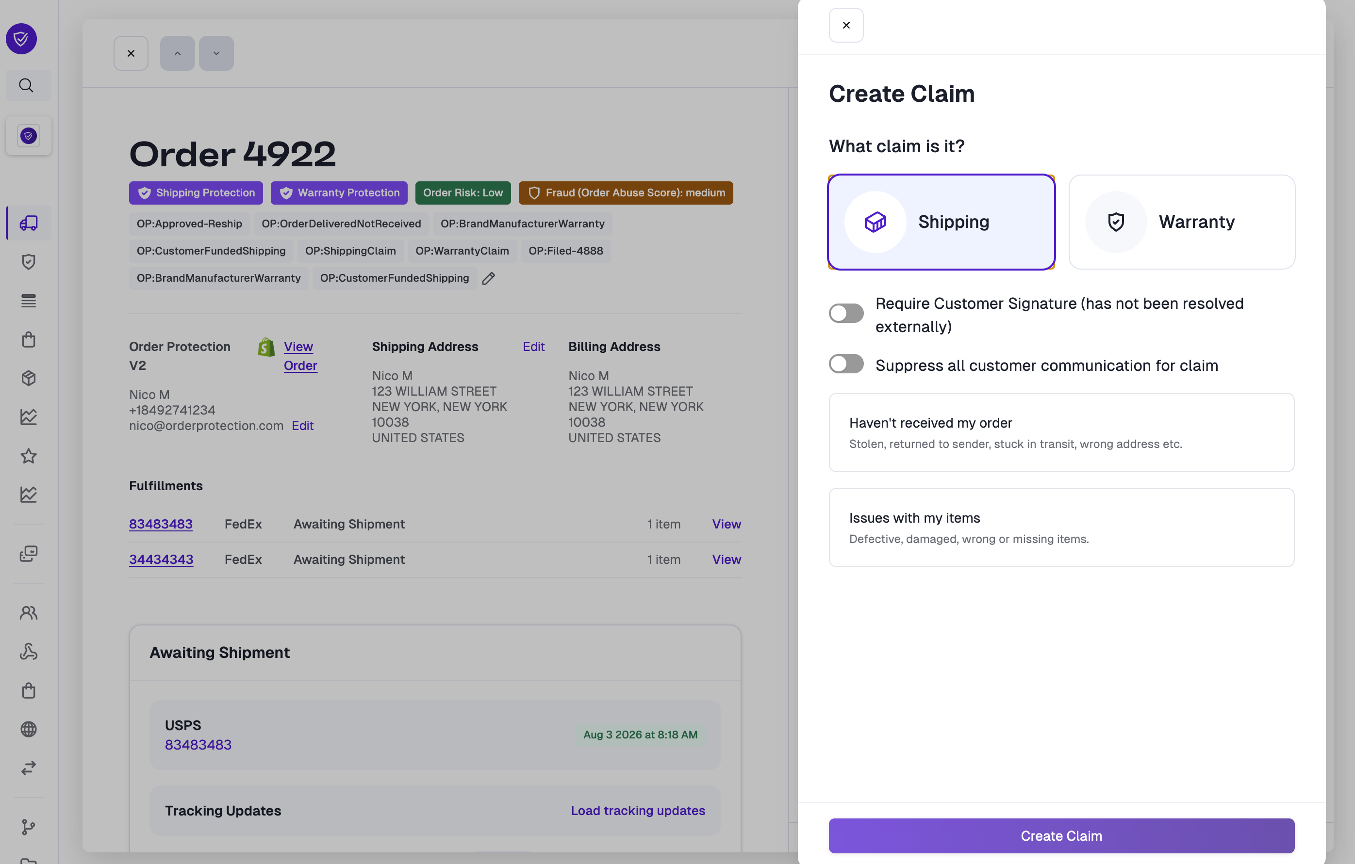Image resolution: width=1355 pixels, height=864 pixels.
Task: Open USPS tracking number 83483483
Action: [x=198, y=744]
